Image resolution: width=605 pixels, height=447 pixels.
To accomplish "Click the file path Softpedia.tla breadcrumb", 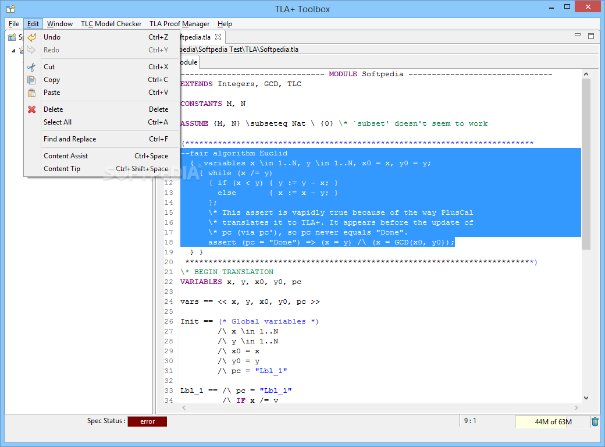I will [x=239, y=49].
